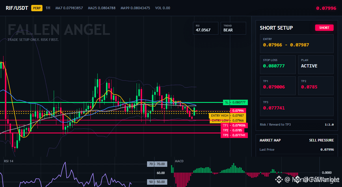The image size is (342, 187).
Task: Click the MACD 0.0000 axis value
Action: (x=327, y=173)
